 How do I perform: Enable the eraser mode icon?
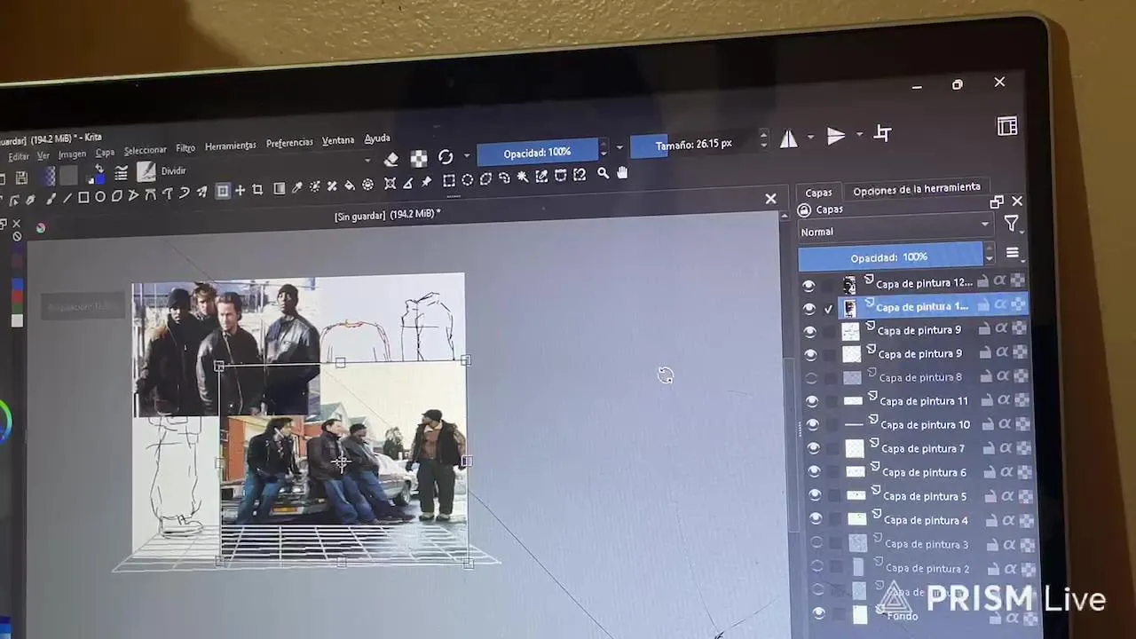click(x=391, y=160)
